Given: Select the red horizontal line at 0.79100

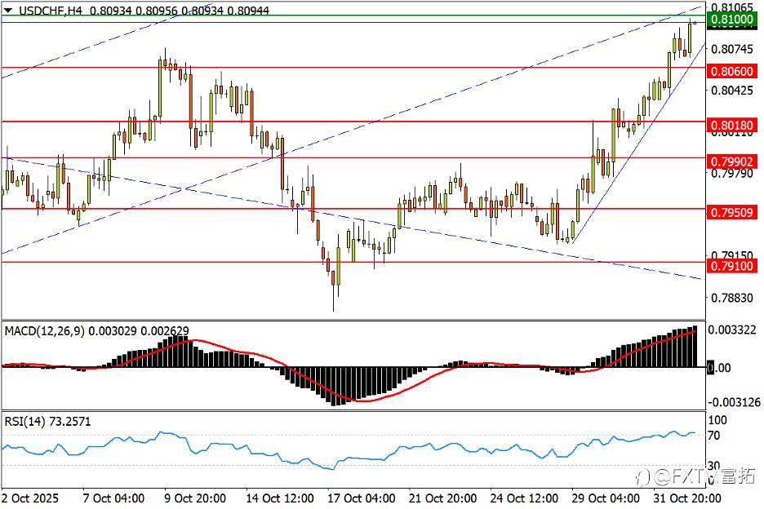Looking at the screenshot, I should pos(353,262).
